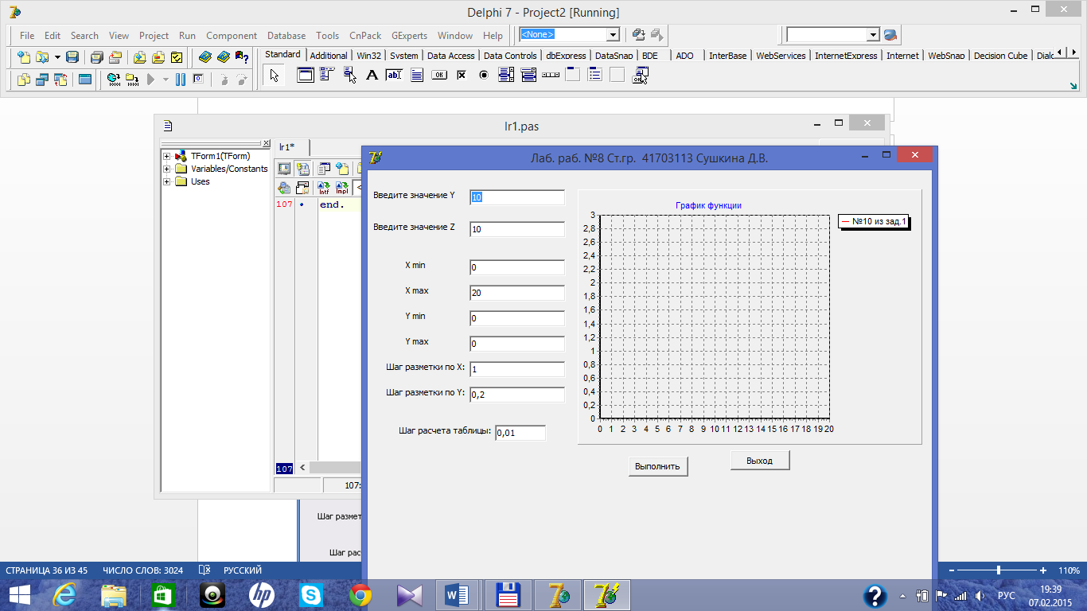Open the dropdown arrow next to Open icon
The height and width of the screenshot is (611, 1087).
coord(57,57)
